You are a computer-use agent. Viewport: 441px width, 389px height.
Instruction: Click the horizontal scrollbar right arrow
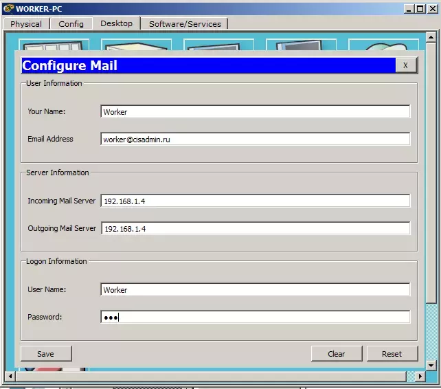(420, 376)
